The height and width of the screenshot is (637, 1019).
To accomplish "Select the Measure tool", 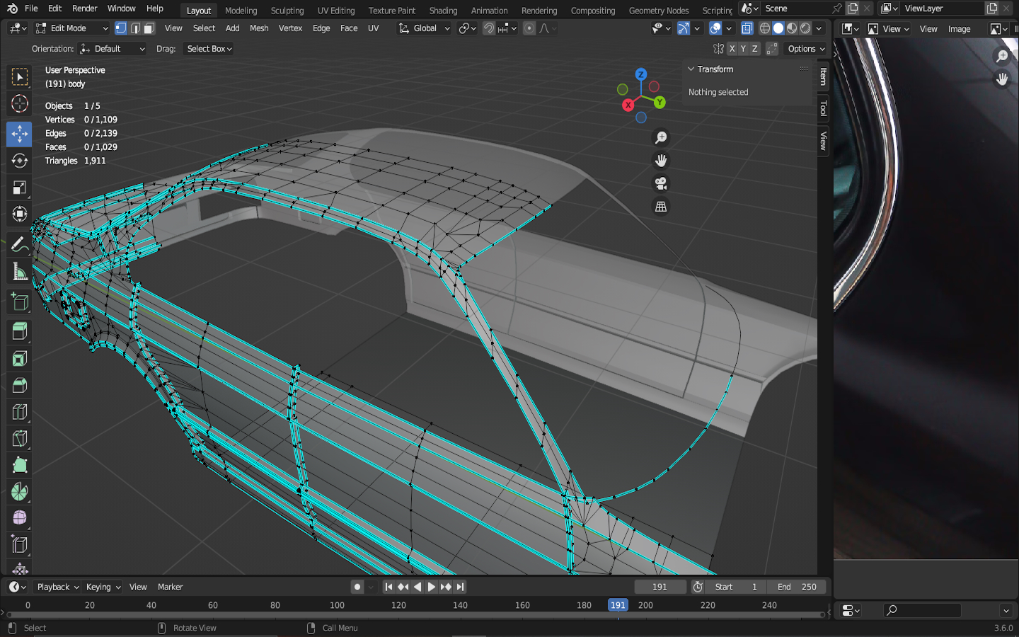I will 19,272.
